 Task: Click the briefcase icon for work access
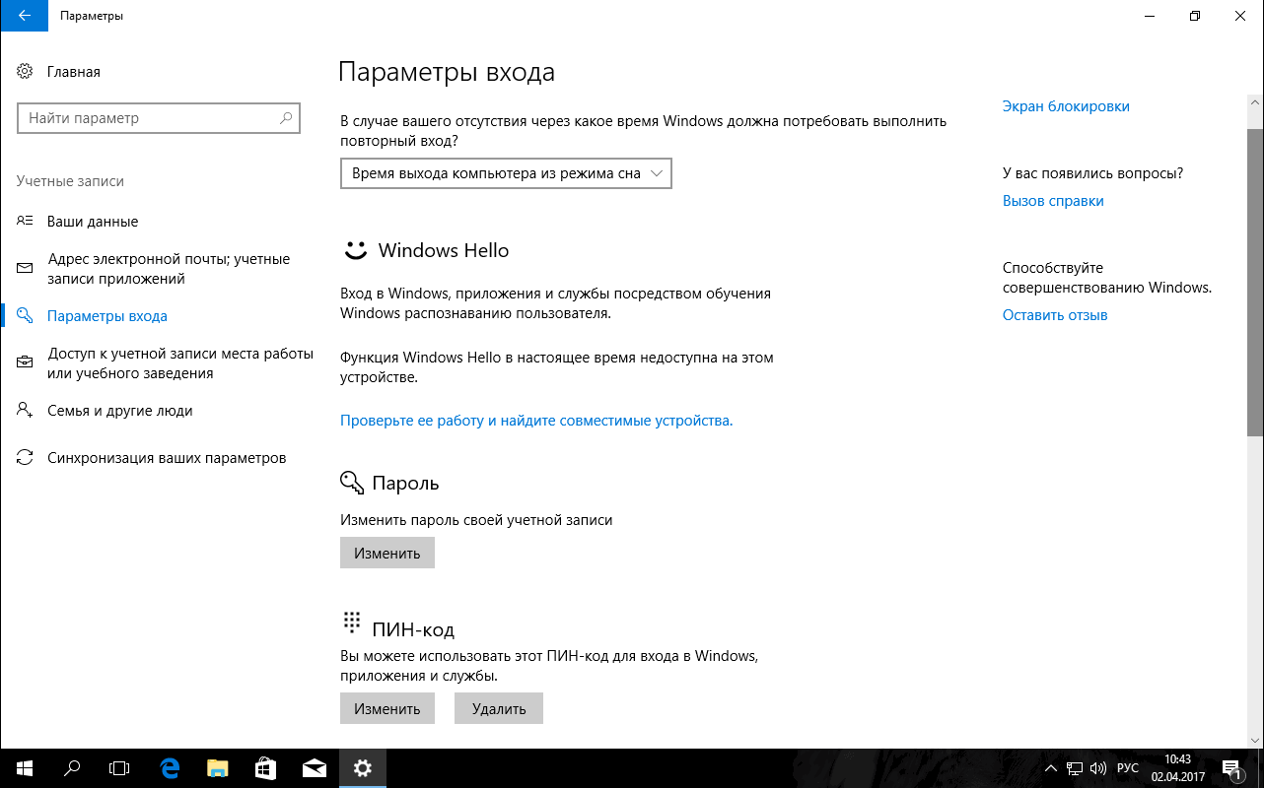pos(26,363)
